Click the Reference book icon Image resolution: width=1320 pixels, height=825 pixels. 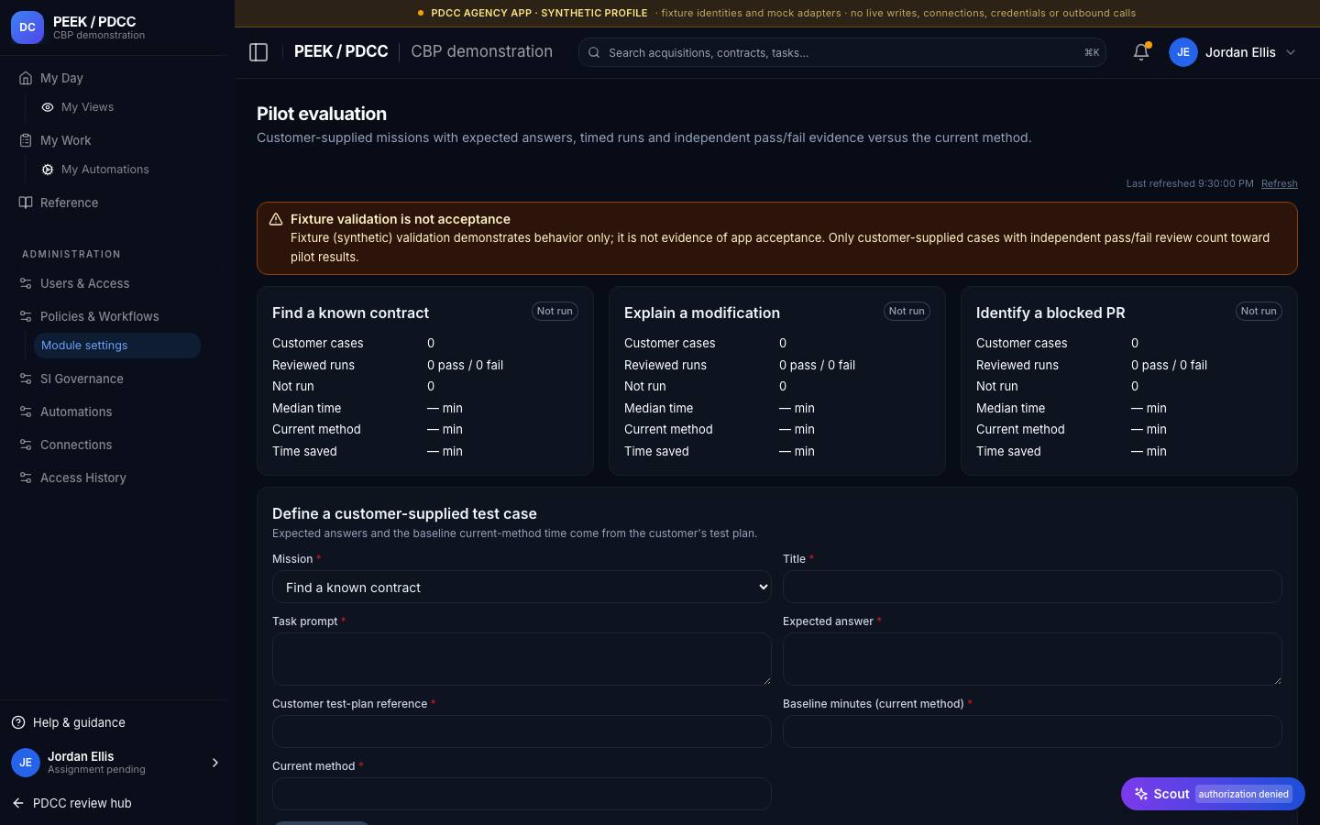pyautogui.click(x=26, y=203)
